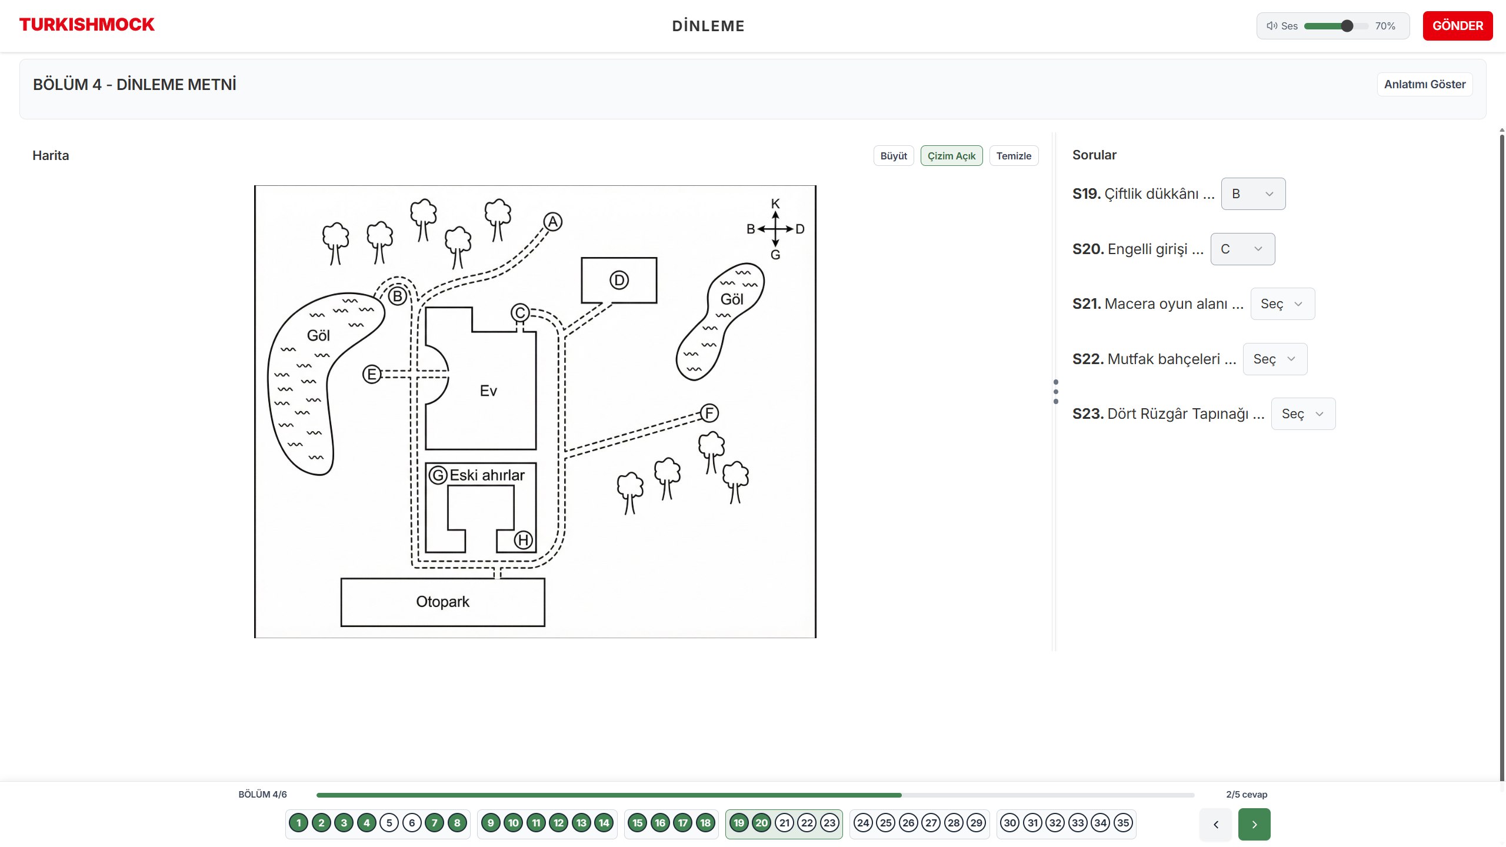Click label H in Eski ahırlar

coord(524,540)
